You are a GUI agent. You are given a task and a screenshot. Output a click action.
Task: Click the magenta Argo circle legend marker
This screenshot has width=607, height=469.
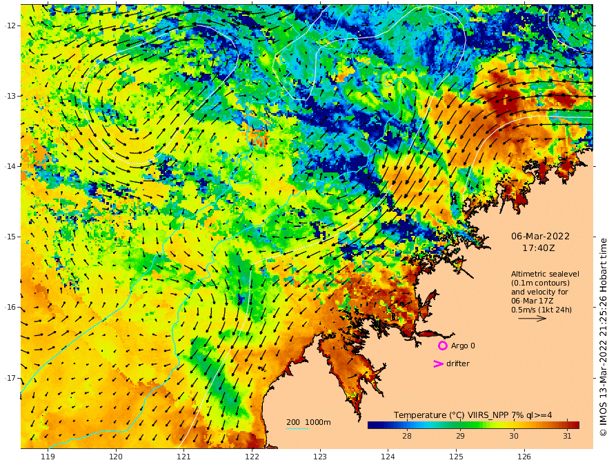pos(442,346)
